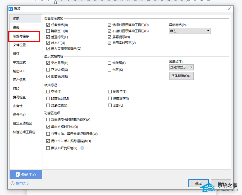The image size is (242, 195).
Task: Toggle the 任务窗格(R) checkbox
Action: 48,25
